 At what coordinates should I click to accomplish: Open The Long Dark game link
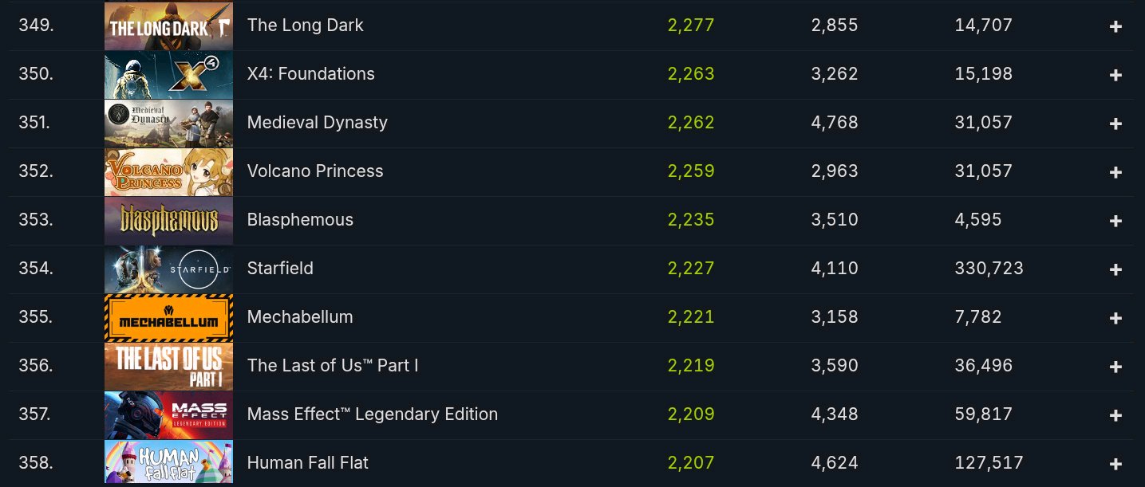[305, 26]
